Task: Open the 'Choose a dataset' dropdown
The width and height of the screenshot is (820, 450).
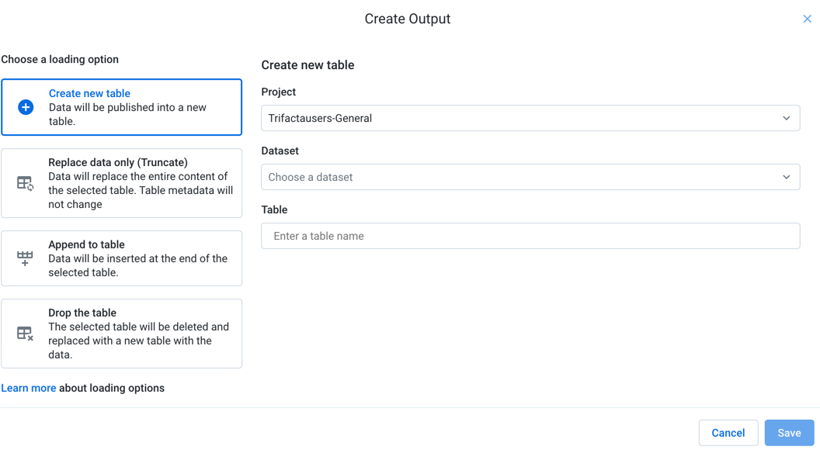Action: 520,177
